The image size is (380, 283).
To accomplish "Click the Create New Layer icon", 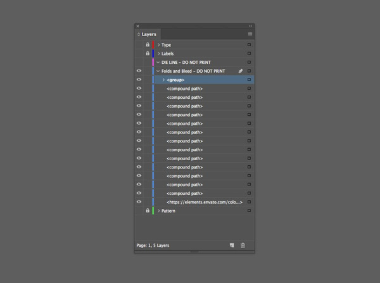I will tap(232, 245).
